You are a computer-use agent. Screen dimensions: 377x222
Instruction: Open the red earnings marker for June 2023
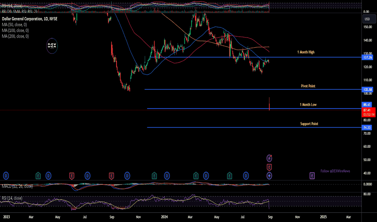72,176
